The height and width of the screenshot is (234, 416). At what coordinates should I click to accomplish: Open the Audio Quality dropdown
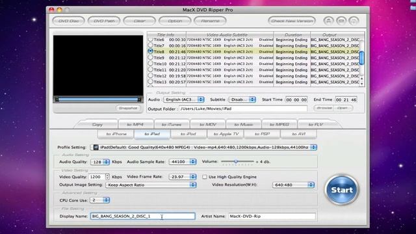99,162
